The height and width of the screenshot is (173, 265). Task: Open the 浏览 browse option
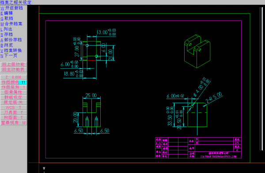click(x=7, y=45)
